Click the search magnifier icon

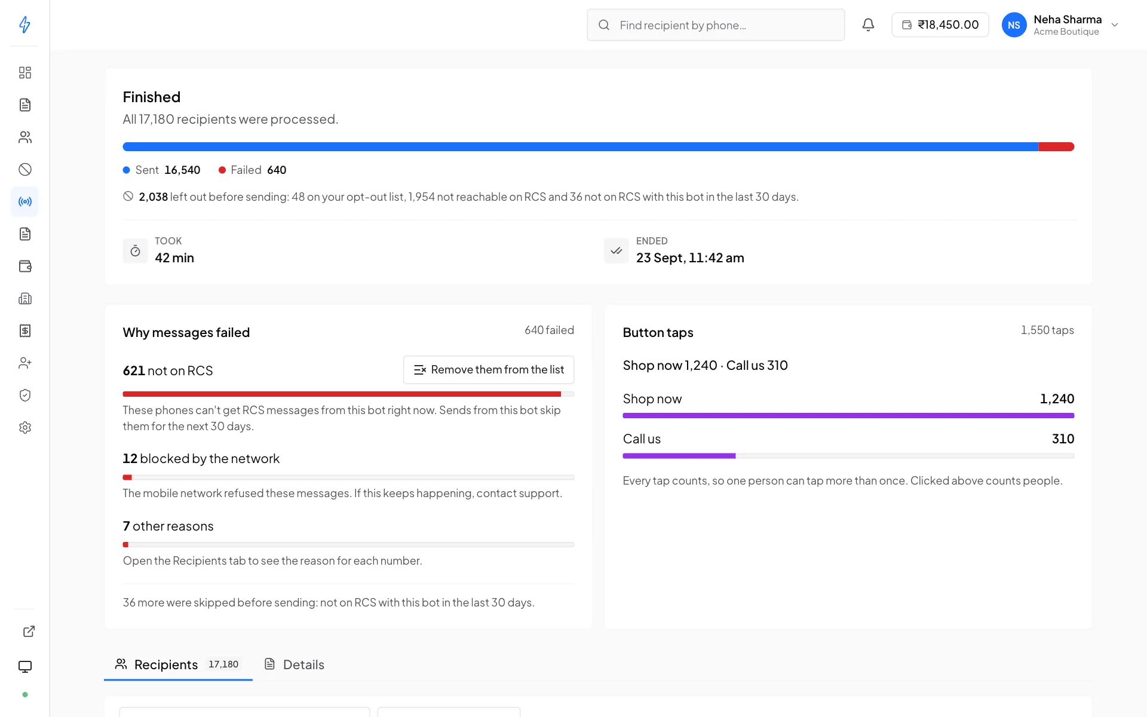[x=604, y=25]
